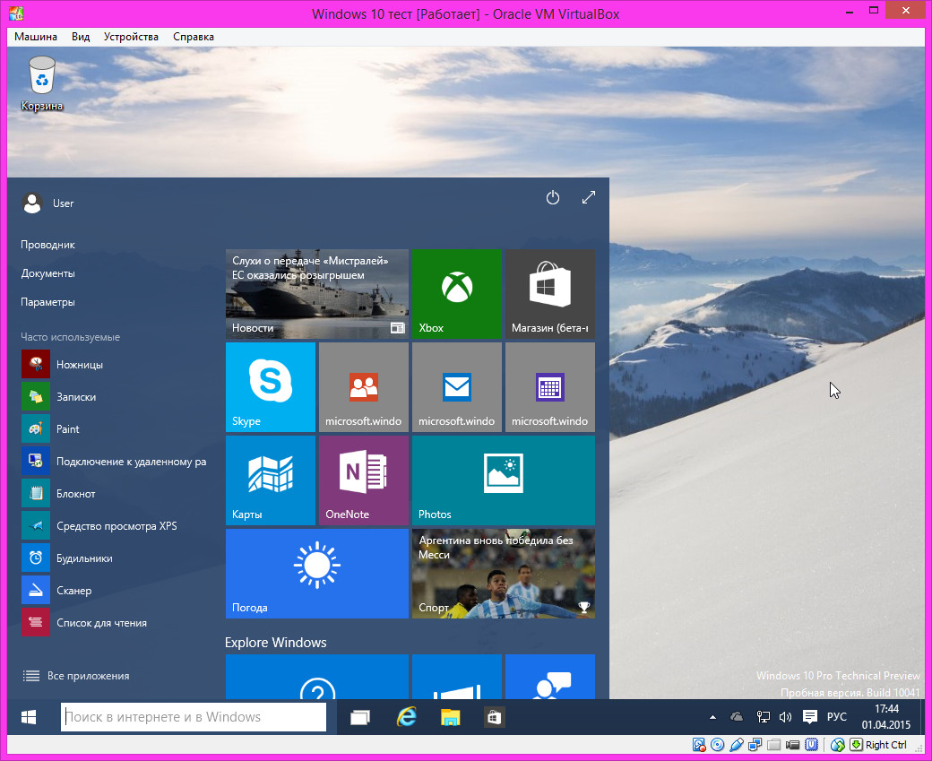Click the VirtualBox USB devices status icon
This screenshot has width=932, height=761.
[x=737, y=745]
